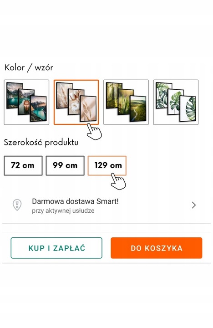Click the Kolor / wzór heading
The height and width of the screenshot is (328, 213).
click(x=29, y=68)
